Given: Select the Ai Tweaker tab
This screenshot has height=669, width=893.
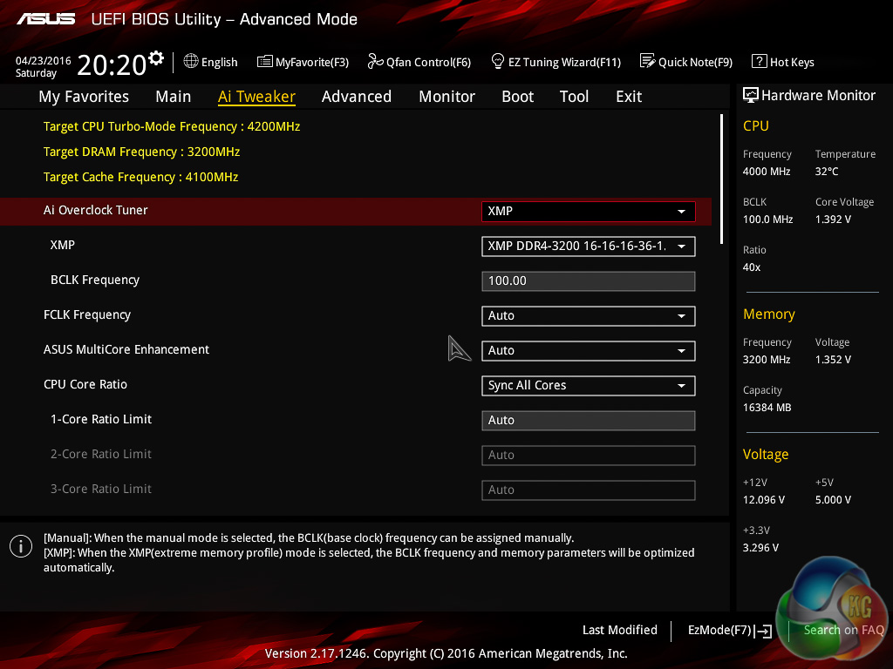Looking at the screenshot, I should pos(256,97).
